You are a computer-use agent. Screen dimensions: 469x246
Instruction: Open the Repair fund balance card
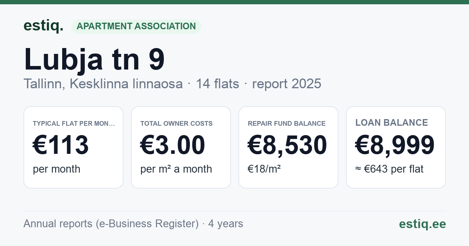[x=288, y=147]
